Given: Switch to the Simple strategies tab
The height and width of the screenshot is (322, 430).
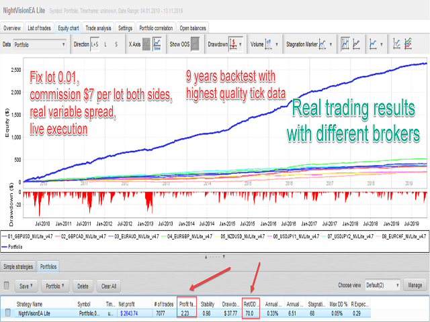Looking at the screenshot, I should tap(18, 266).
